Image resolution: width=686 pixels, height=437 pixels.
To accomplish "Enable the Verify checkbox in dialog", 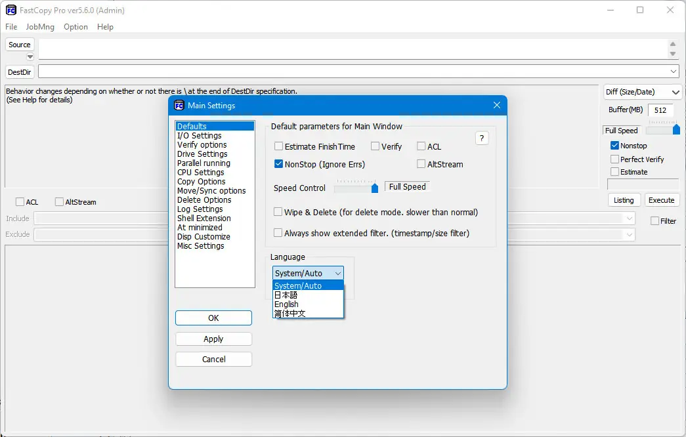I will 375,146.
